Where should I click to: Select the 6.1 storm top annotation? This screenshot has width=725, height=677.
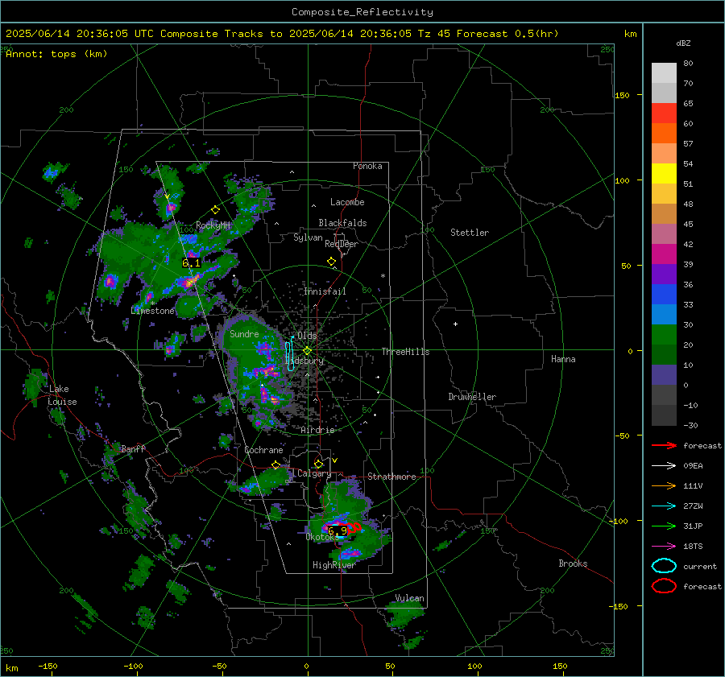191,263
